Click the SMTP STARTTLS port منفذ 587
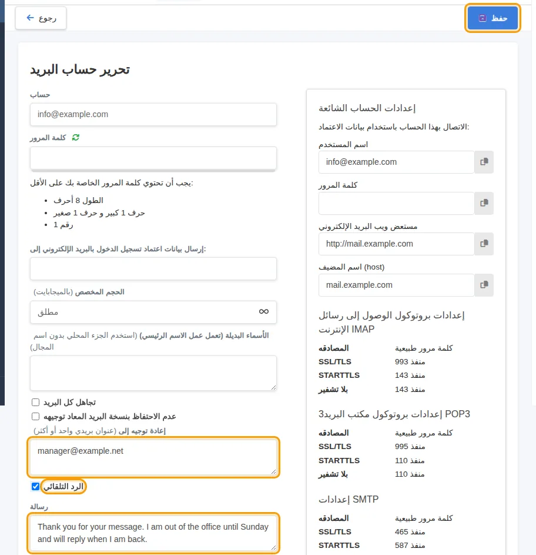 [x=410, y=545]
